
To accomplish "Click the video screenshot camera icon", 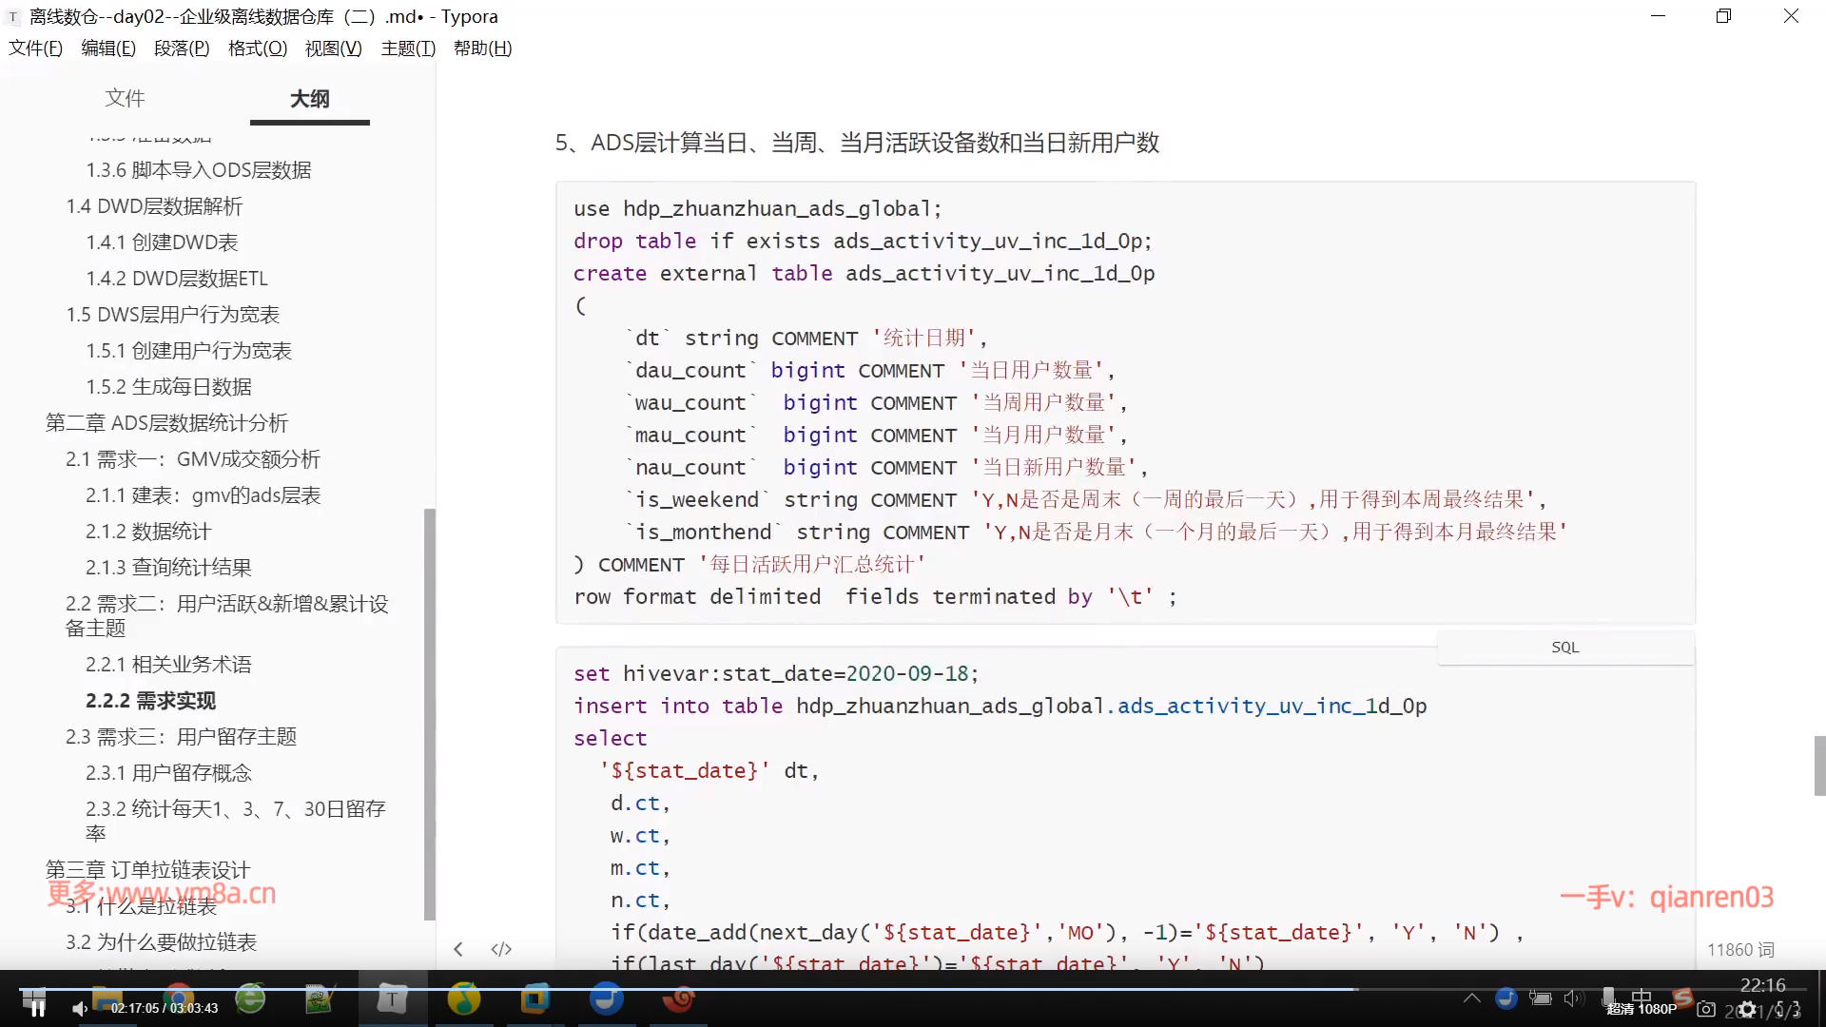I will (x=1706, y=1009).
